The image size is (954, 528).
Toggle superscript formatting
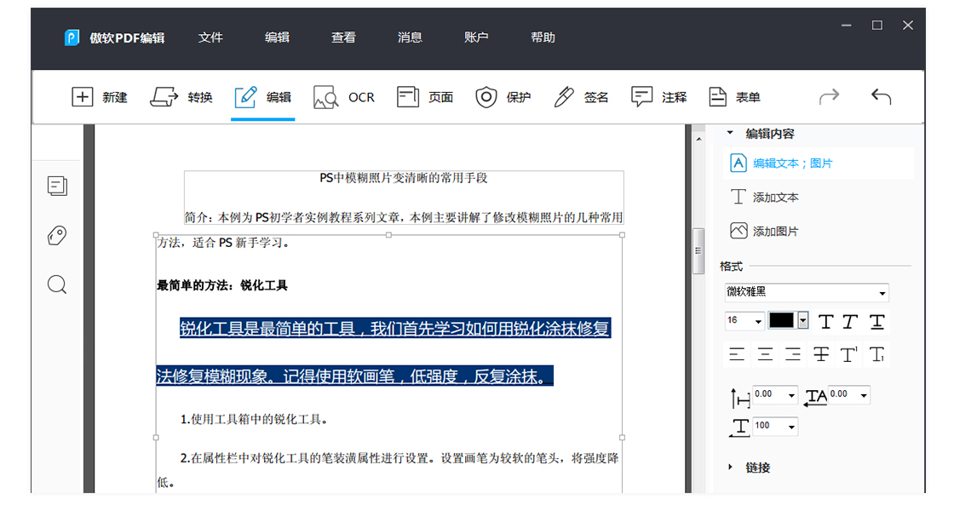(848, 354)
